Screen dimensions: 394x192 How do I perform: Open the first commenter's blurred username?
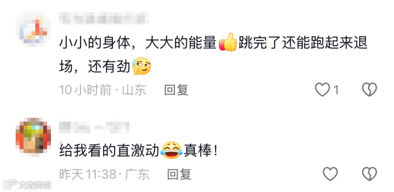pos(104,18)
